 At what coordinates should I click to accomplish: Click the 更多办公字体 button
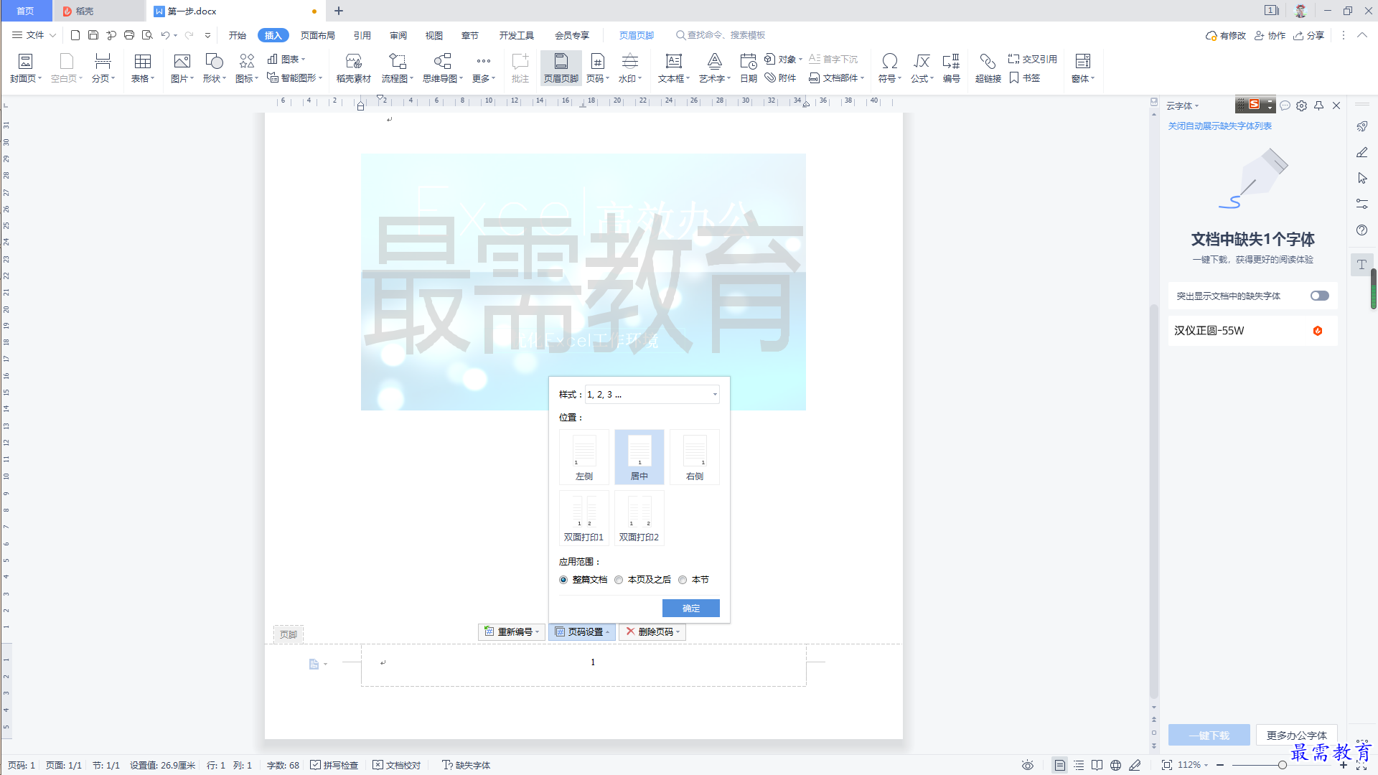coord(1297,736)
